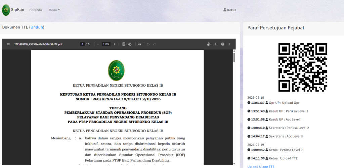Click the PDF viewer vertical scrollbar

234,58
